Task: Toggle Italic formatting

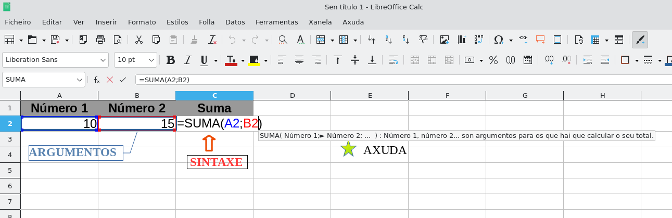Action: pos(188,60)
